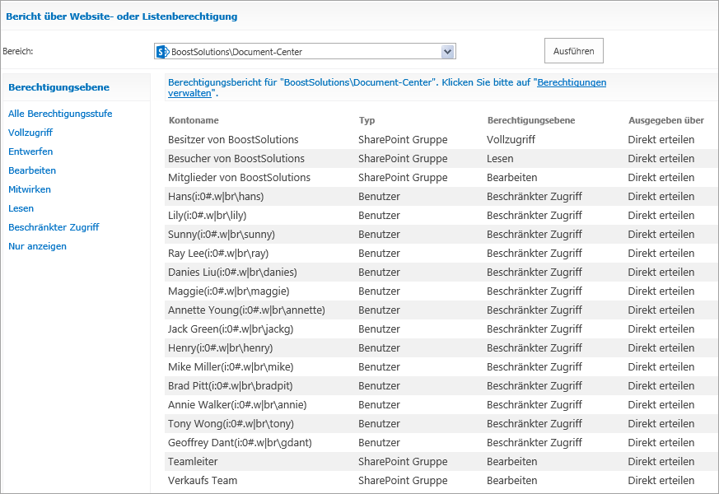
Task: Click account Jack Green
Action: click(x=230, y=329)
